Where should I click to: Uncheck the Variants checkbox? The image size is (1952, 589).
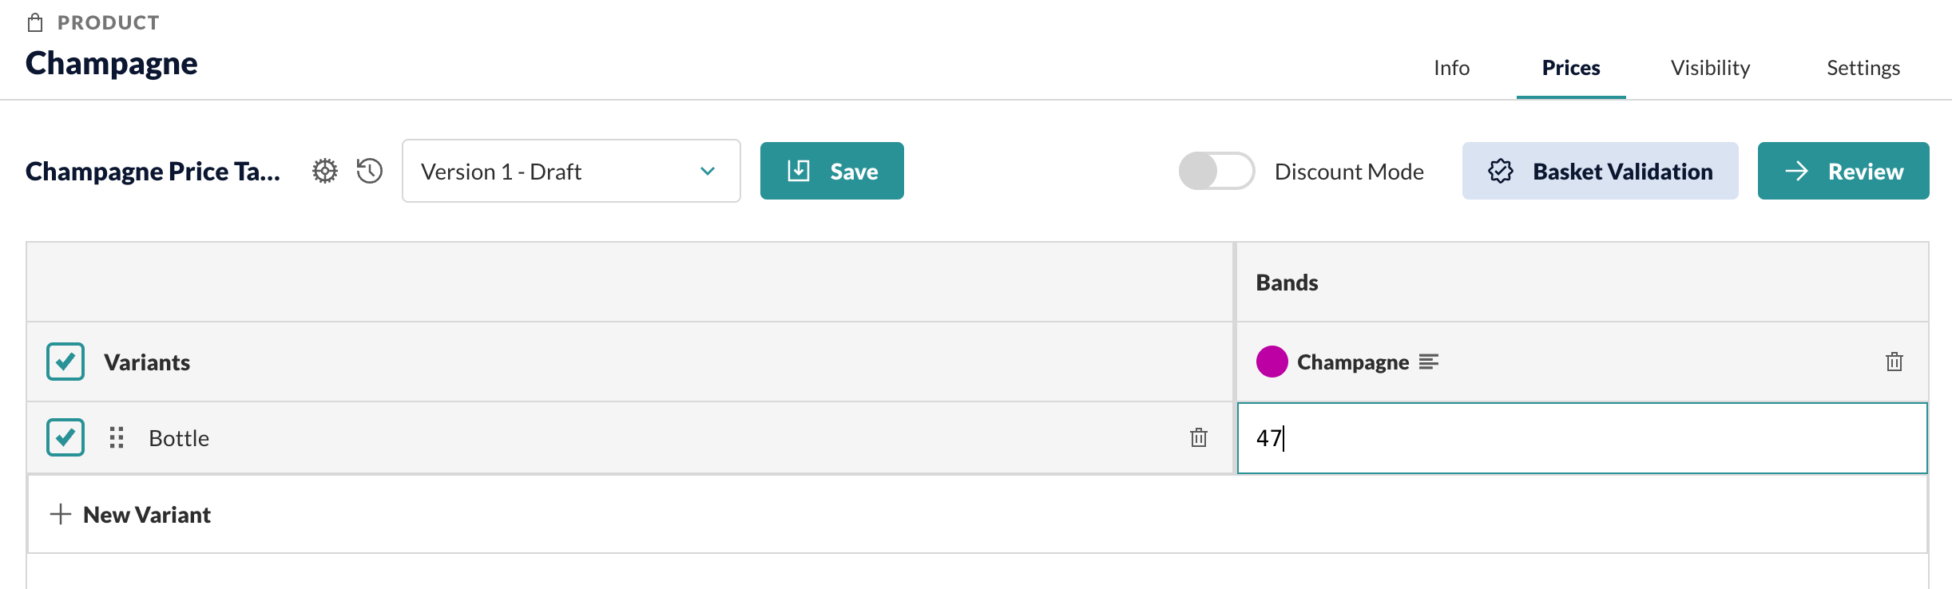pyautogui.click(x=65, y=362)
